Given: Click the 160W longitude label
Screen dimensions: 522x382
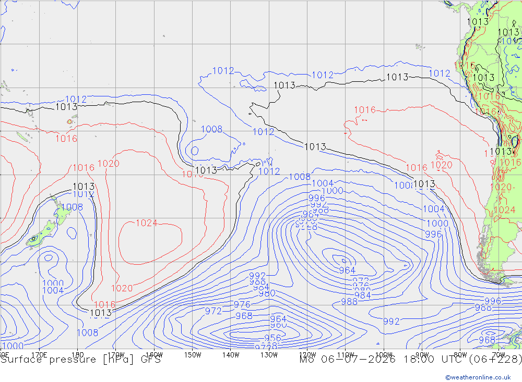Looking at the screenshot, I should coord(154,355).
